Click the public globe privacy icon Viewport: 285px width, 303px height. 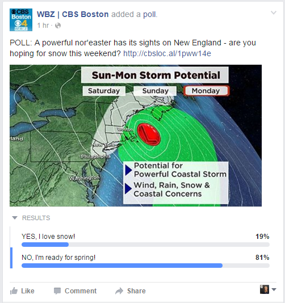coord(58,26)
